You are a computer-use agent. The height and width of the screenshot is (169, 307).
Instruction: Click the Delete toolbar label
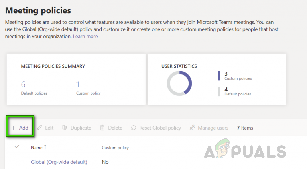pyautogui.click(x=115, y=128)
